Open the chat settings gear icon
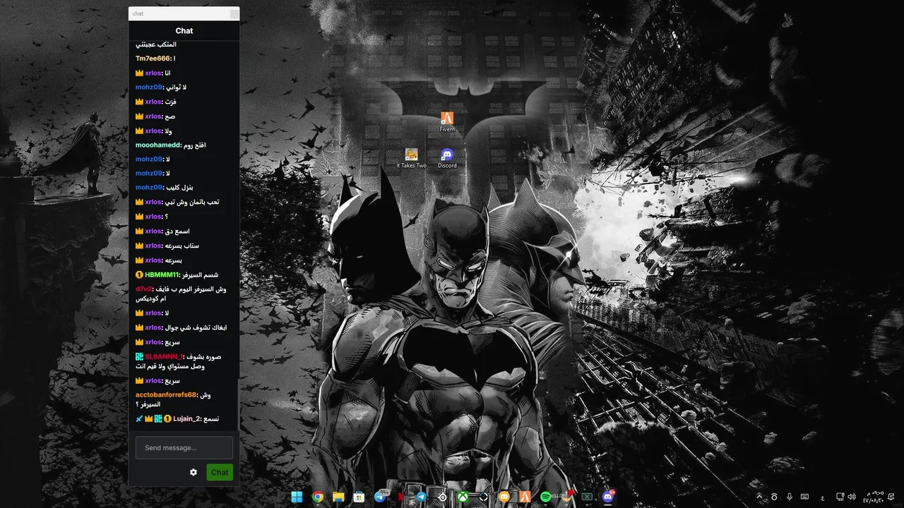The height and width of the screenshot is (508, 904). pos(194,472)
